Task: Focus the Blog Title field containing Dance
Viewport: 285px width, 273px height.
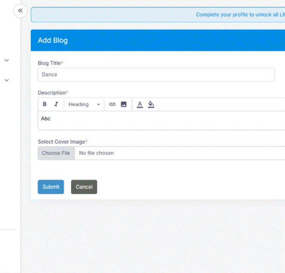Action: pyautogui.click(x=156, y=75)
